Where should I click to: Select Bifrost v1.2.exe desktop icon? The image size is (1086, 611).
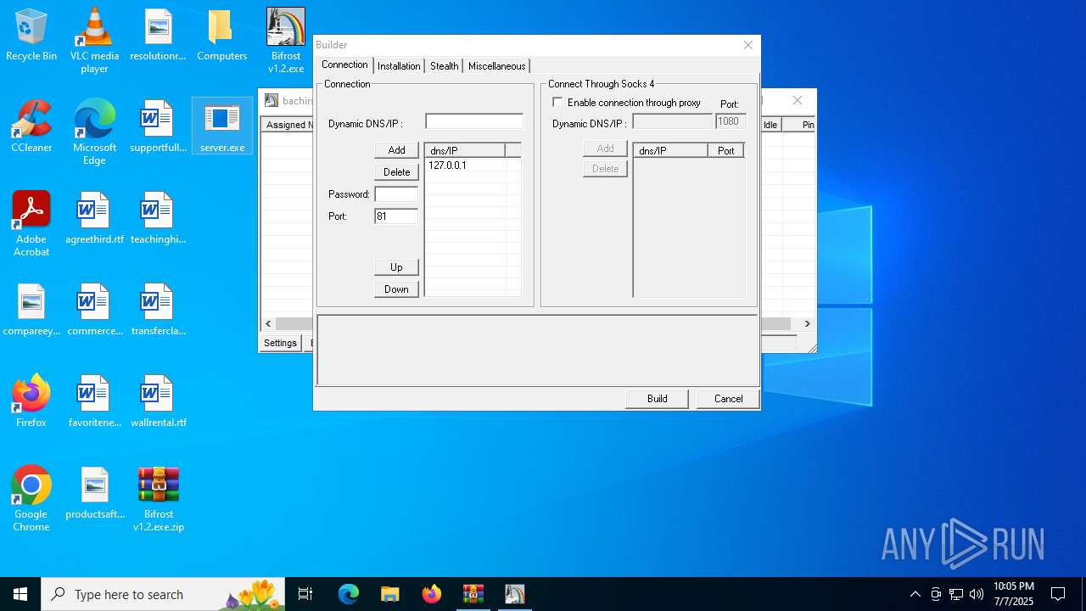(x=286, y=41)
